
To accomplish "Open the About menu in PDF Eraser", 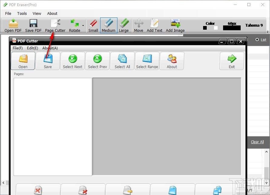I will click(52, 13).
